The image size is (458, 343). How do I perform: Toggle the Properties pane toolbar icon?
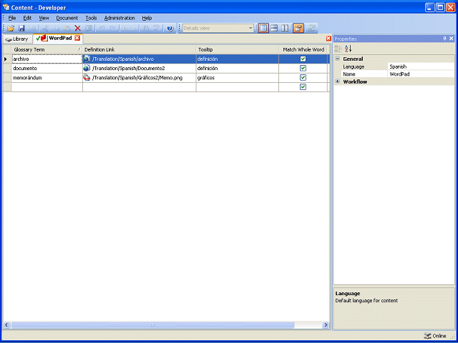pos(298,29)
